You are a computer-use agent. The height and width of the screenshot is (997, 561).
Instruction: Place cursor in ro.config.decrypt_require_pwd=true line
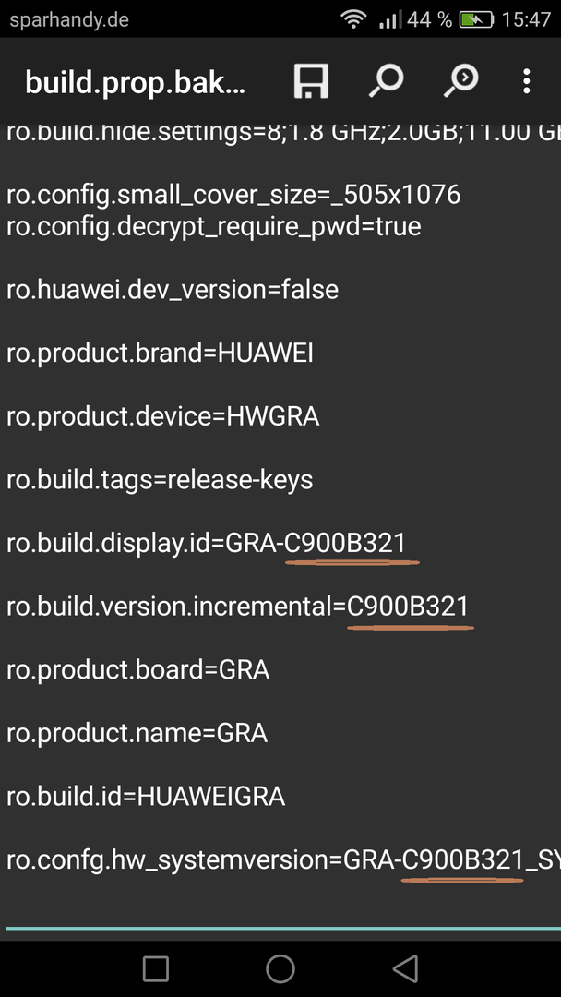(x=214, y=226)
